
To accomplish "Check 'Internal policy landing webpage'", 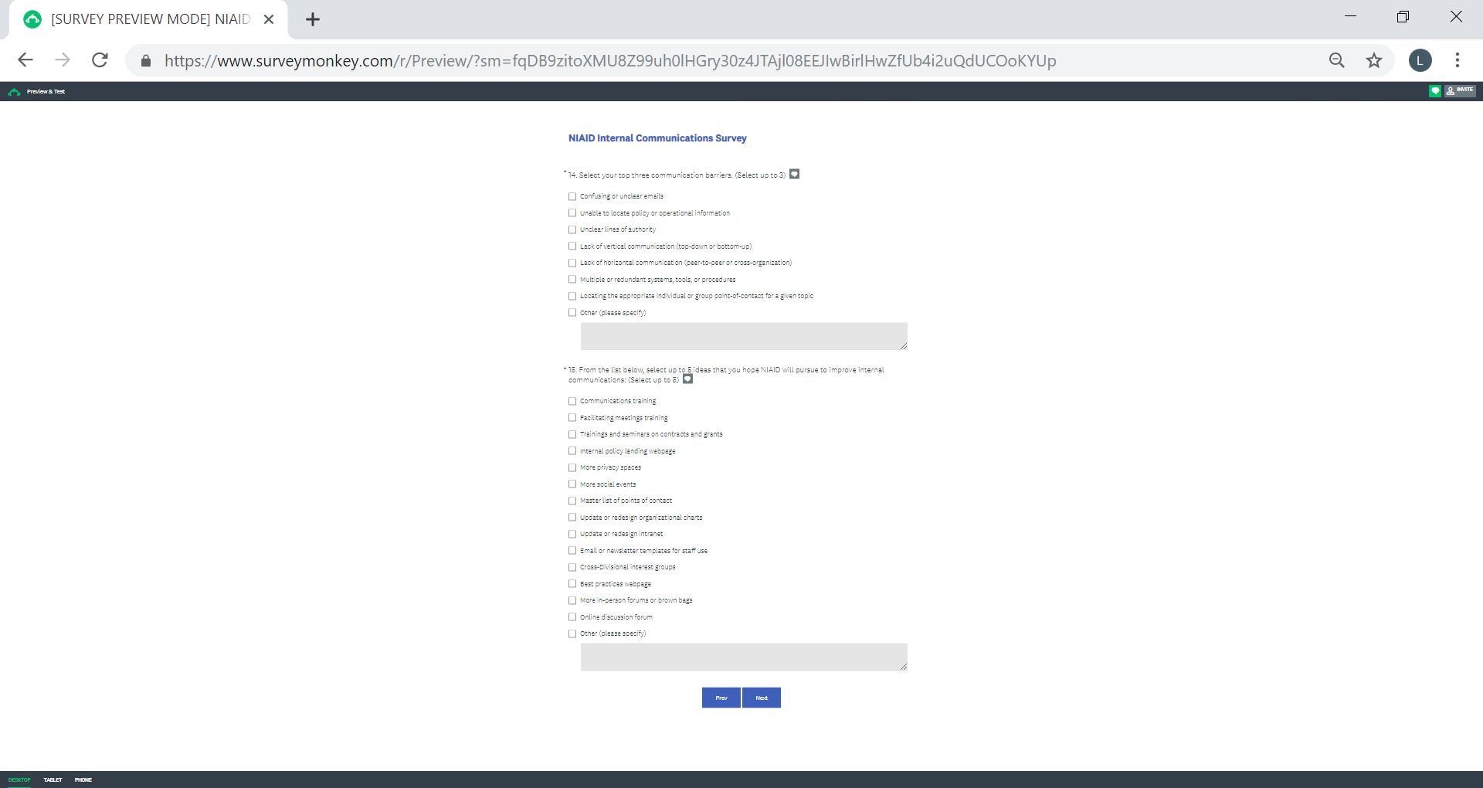I will click(x=572, y=451).
